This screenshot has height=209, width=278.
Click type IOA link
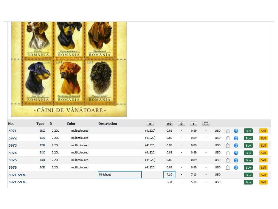click(42, 138)
